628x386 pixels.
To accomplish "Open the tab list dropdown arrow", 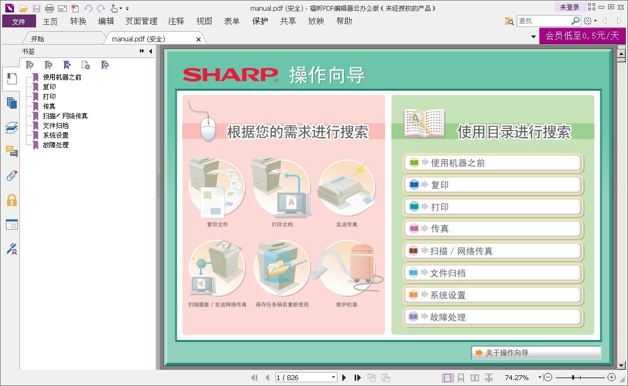I will coord(533,37).
